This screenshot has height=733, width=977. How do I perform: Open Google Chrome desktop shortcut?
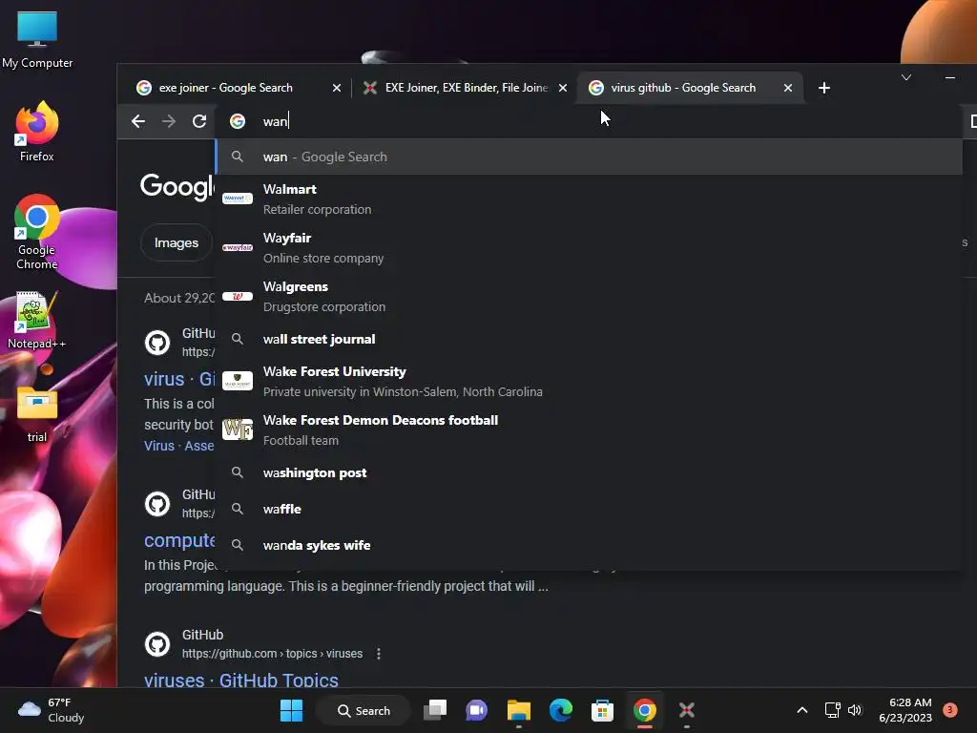click(x=37, y=233)
